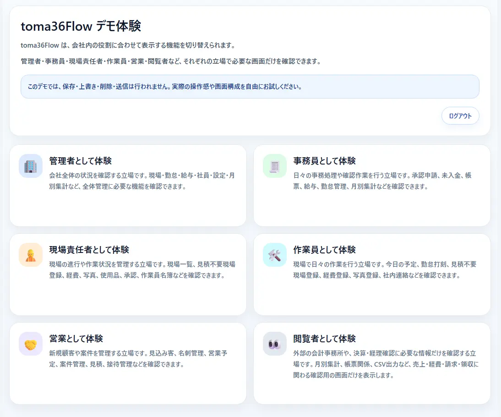Click the description starting 新規顧客や案件を管理
The width and height of the screenshot is (501, 417).
[138, 359]
